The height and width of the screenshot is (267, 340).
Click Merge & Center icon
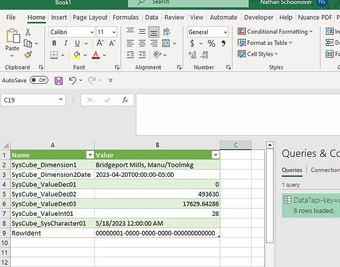click(166, 43)
